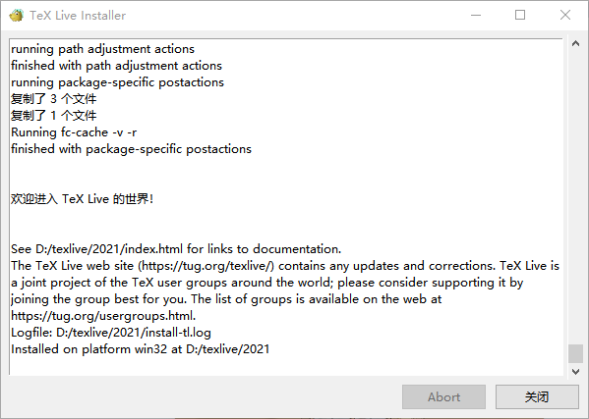589x419 pixels.
Task: Click the "TeX Live Installer" title text
Action: pos(78,16)
